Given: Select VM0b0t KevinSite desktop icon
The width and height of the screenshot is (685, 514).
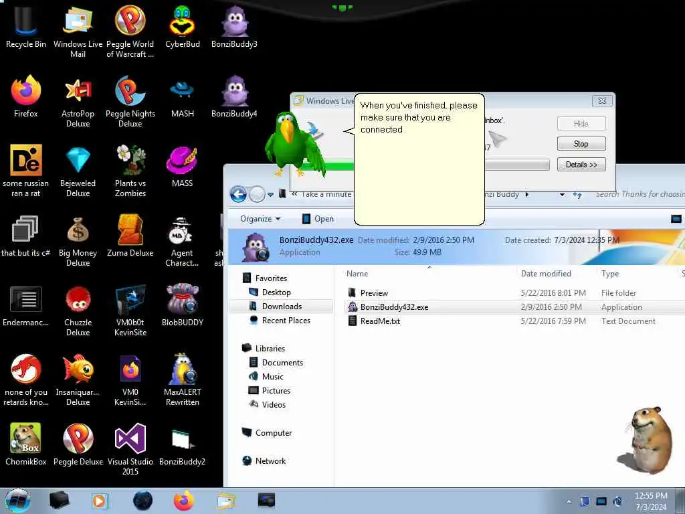Looking at the screenshot, I should click(130, 310).
